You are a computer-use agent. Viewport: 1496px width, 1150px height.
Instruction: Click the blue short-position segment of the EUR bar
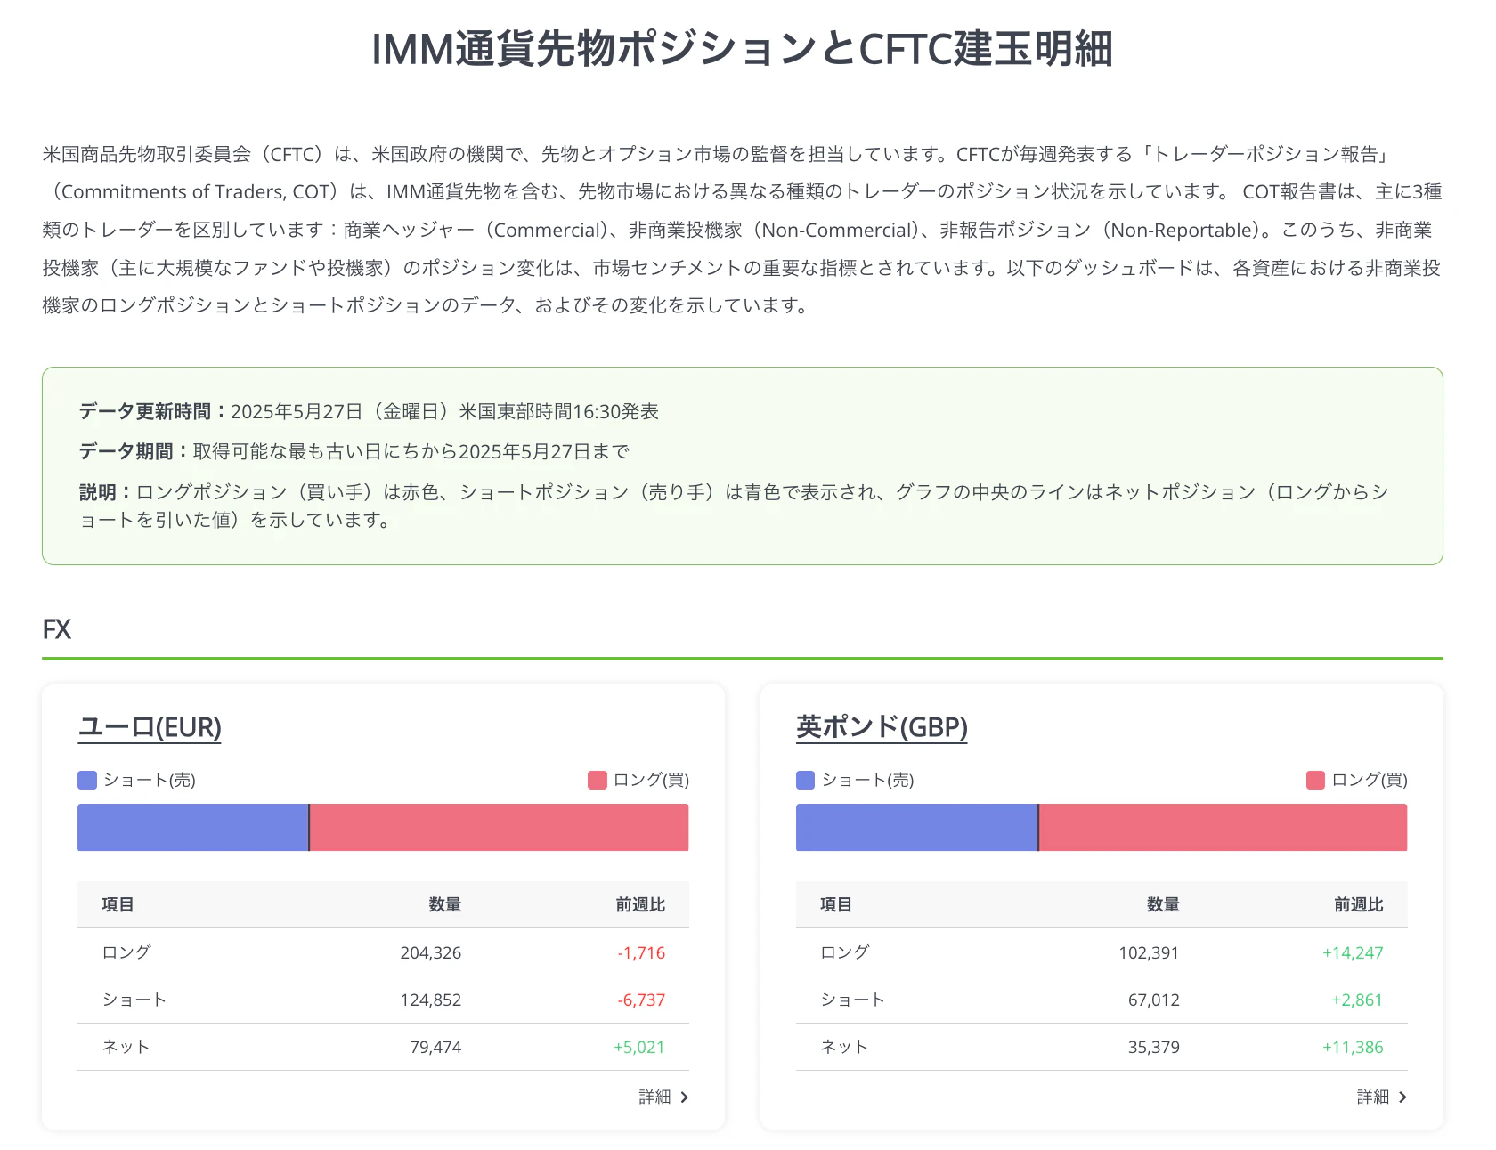click(x=192, y=827)
